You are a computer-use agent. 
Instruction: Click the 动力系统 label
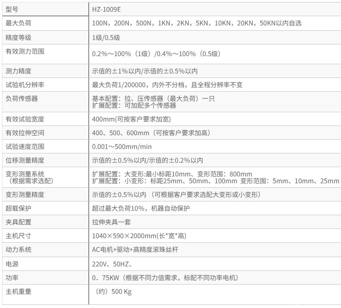(18, 249)
